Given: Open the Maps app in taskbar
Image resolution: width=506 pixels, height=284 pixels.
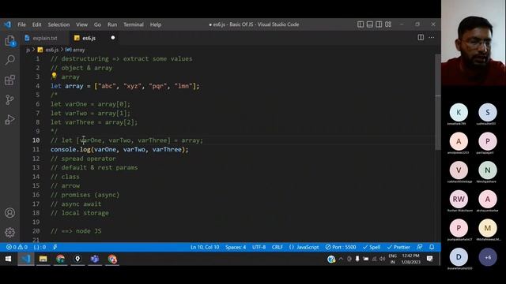Looking at the screenshot, I should tap(77, 259).
